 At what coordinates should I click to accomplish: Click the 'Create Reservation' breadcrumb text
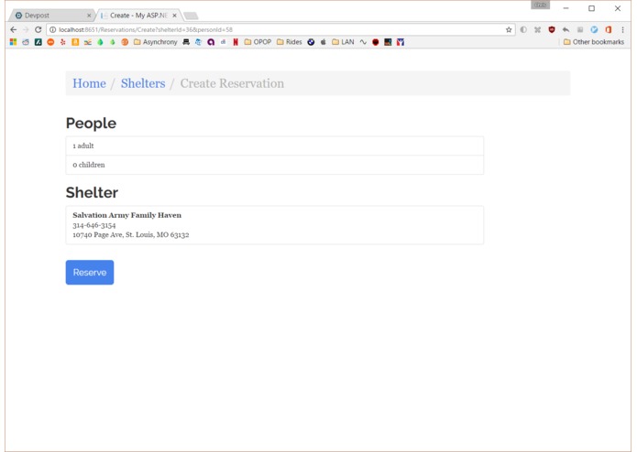tap(232, 83)
